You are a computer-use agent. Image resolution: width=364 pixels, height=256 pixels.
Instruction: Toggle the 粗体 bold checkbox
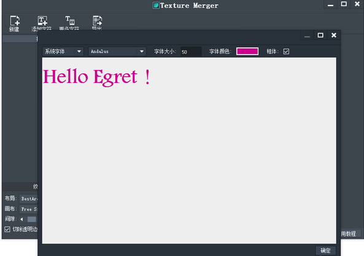pyautogui.click(x=286, y=52)
